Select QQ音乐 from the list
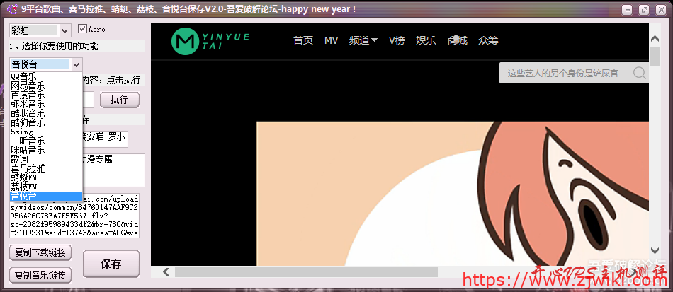The height and width of the screenshot is (292, 673). click(24, 76)
